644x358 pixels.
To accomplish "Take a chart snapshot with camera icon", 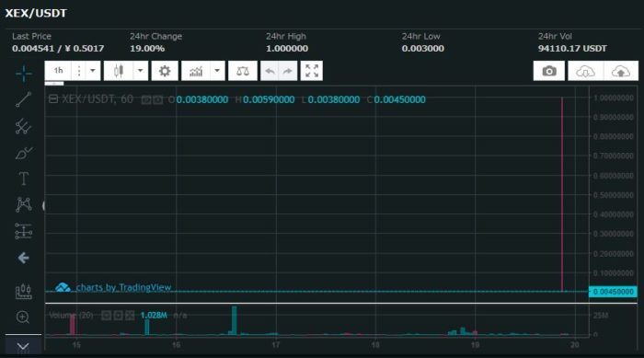I will (x=549, y=71).
